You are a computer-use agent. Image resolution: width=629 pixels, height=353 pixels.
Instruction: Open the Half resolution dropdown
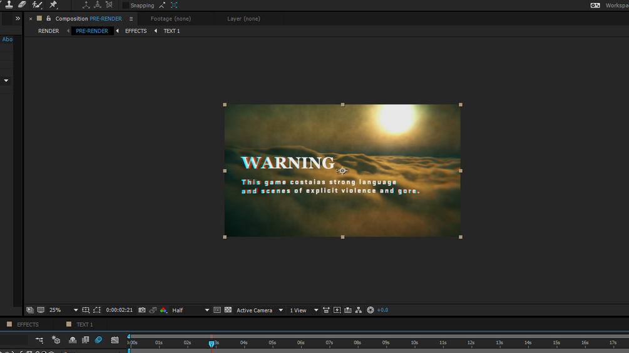tap(190, 310)
